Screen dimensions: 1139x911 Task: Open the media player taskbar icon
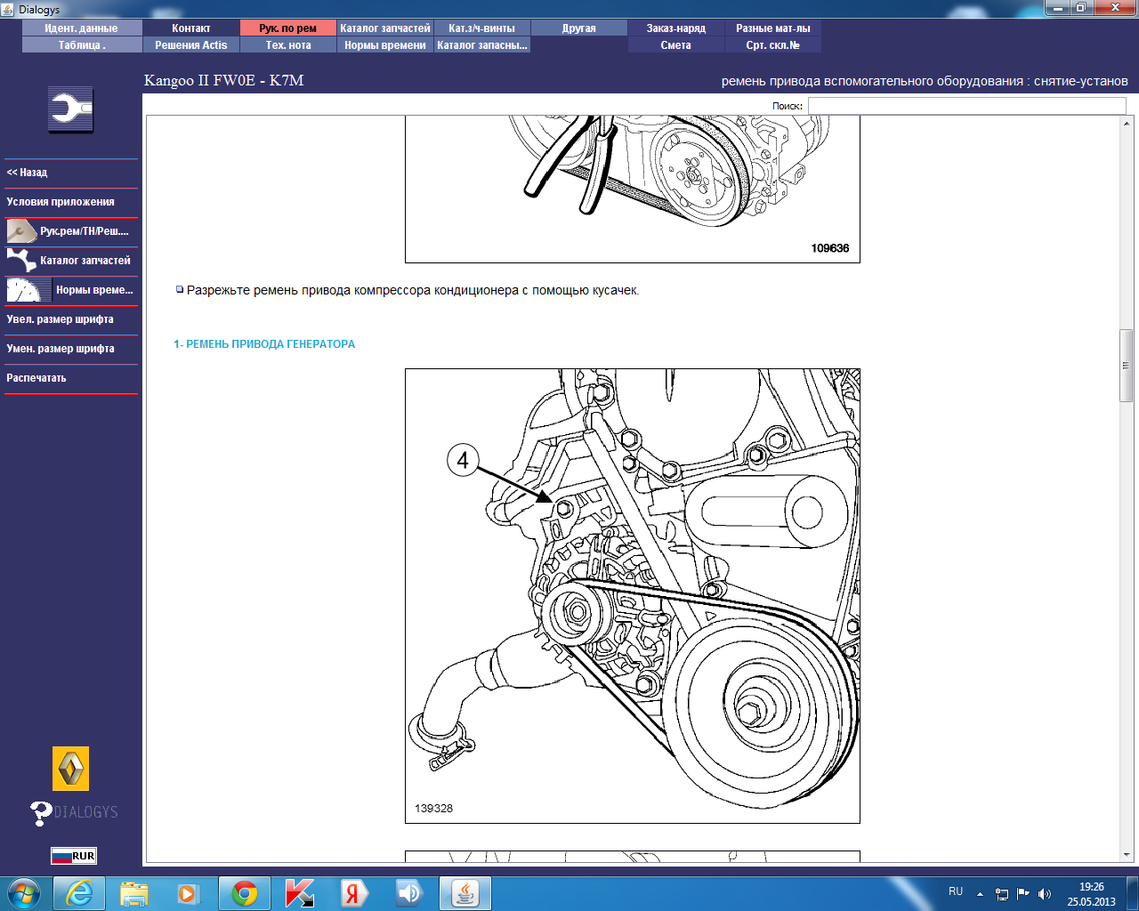coord(189,893)
